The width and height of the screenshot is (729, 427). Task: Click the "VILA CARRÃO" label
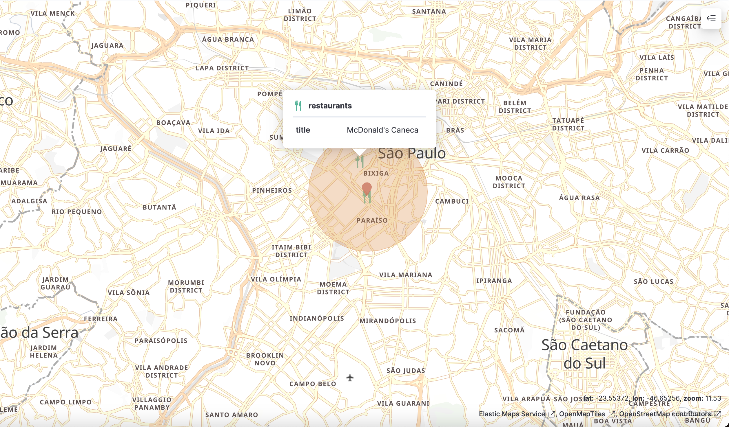[x=665, y=150]
